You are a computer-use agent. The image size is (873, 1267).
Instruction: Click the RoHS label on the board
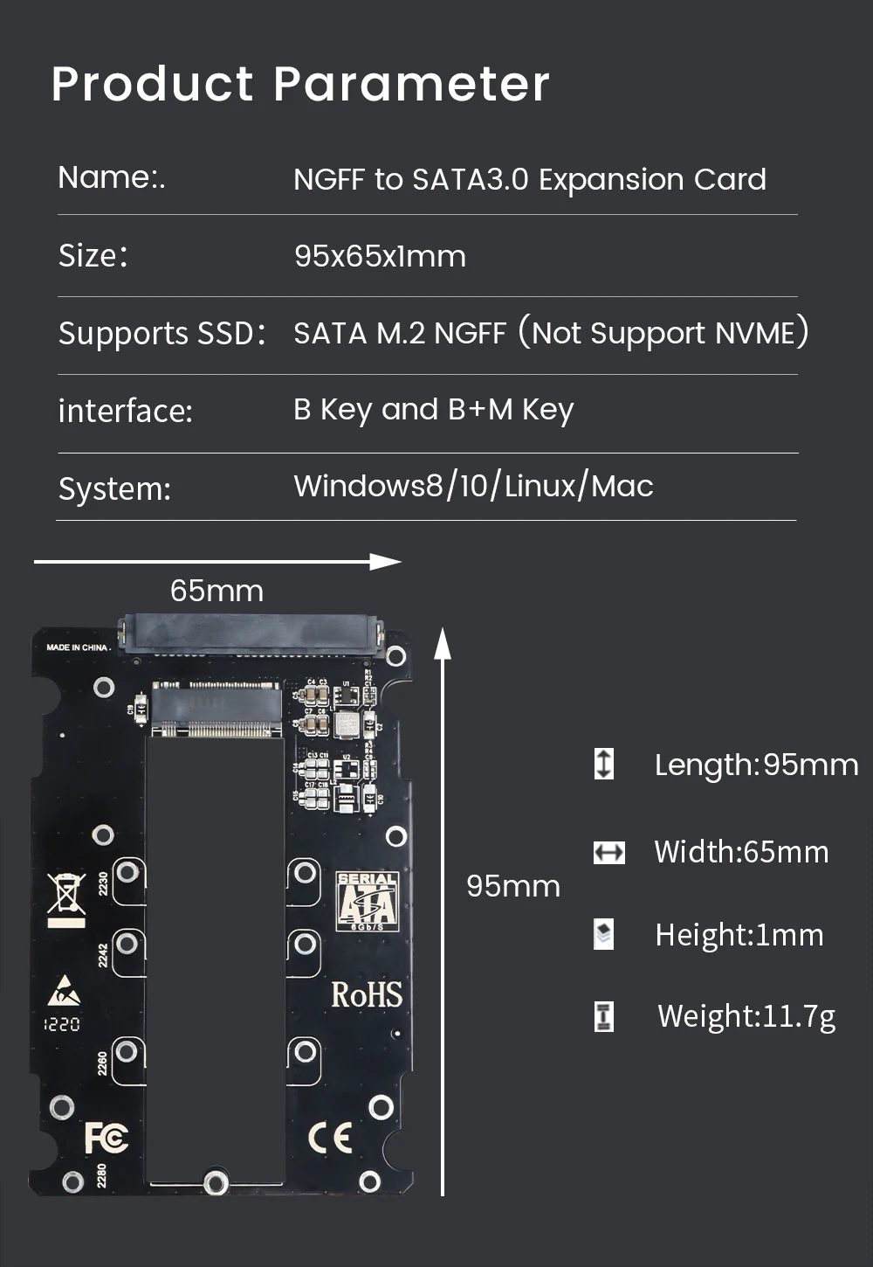click(x=367, y=994)
